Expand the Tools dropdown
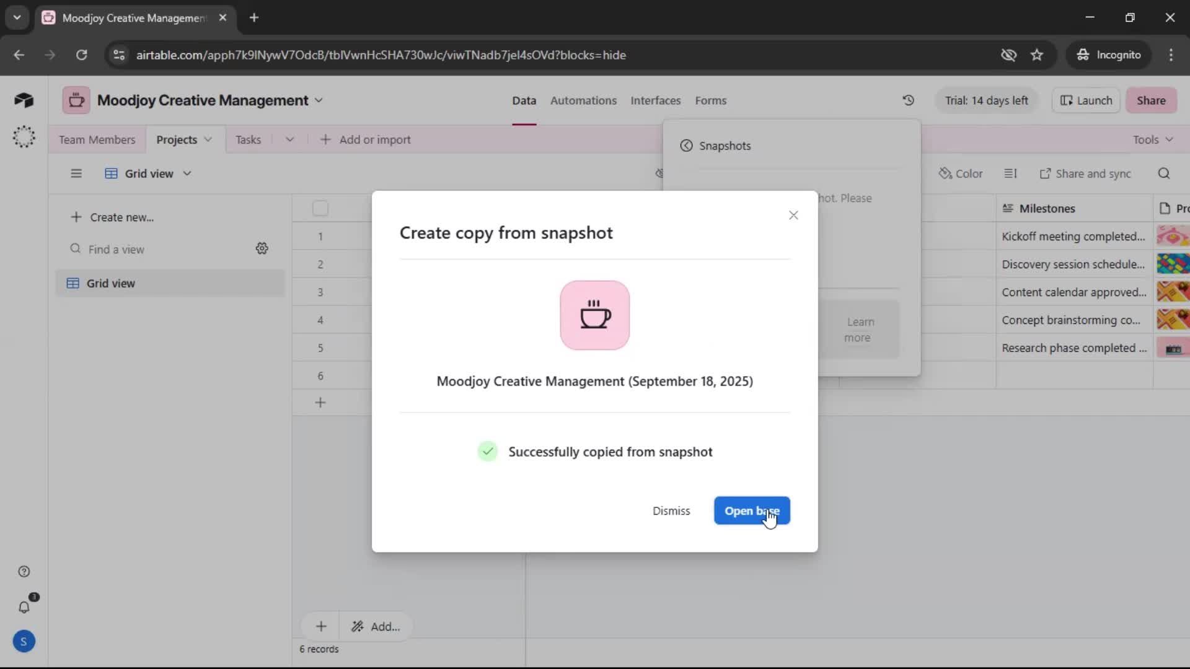Screen dimensions: 1190x669 [1152, 139]
